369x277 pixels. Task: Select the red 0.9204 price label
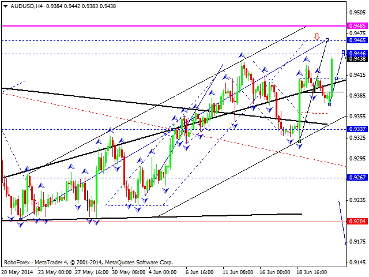(357, 222)
